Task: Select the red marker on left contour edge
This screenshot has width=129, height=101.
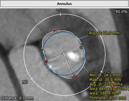Action: click(47, 62)
